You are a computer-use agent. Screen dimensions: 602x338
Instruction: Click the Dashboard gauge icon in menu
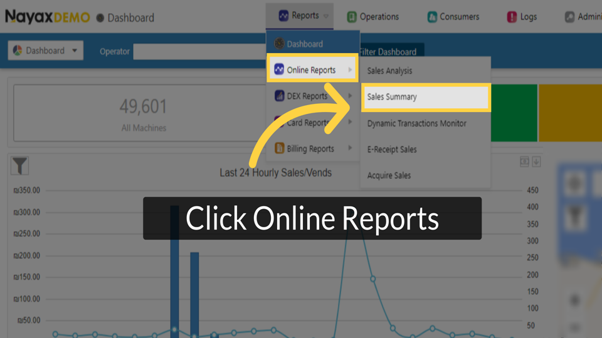pyautogui.click(x=279, y=44)
